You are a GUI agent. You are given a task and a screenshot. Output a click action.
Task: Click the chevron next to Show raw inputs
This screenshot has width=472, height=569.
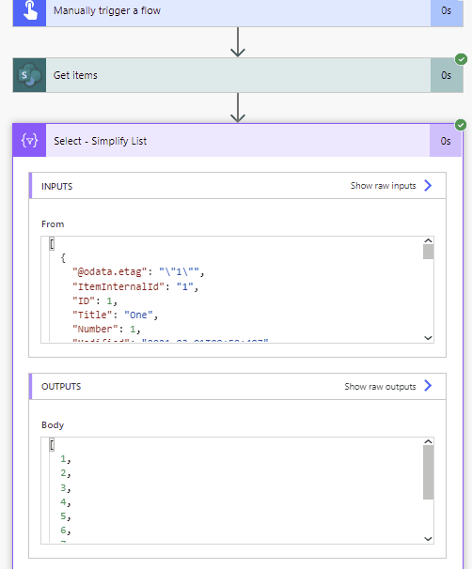(x=428, y=185)
